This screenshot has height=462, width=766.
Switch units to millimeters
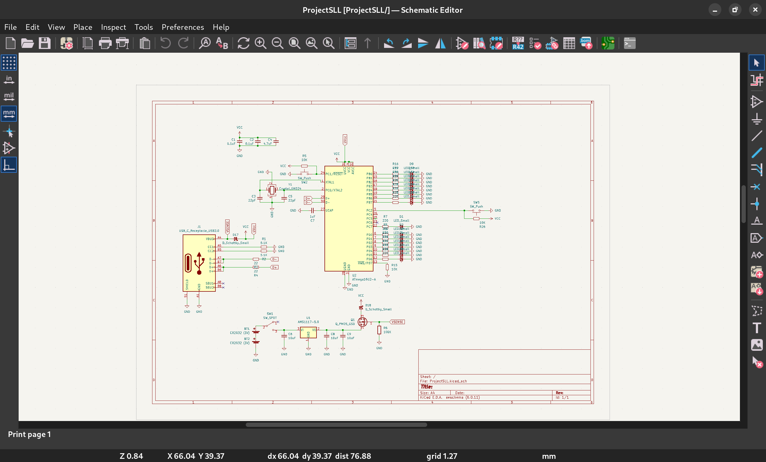pyautogui.click(x=9, y=114)
